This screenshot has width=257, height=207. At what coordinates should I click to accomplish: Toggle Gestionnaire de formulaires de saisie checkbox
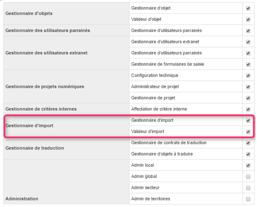(248, 65)
